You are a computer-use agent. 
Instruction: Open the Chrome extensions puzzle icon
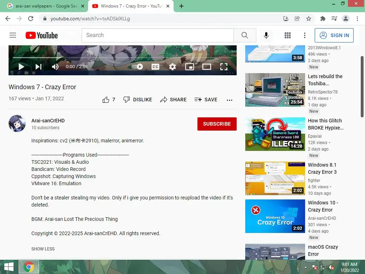tap(323, 19)
